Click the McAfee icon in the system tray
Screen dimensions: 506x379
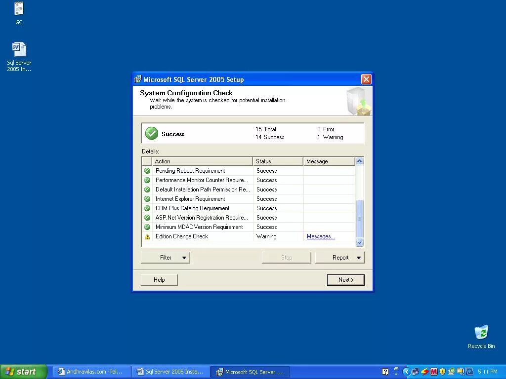pos(433,372)
